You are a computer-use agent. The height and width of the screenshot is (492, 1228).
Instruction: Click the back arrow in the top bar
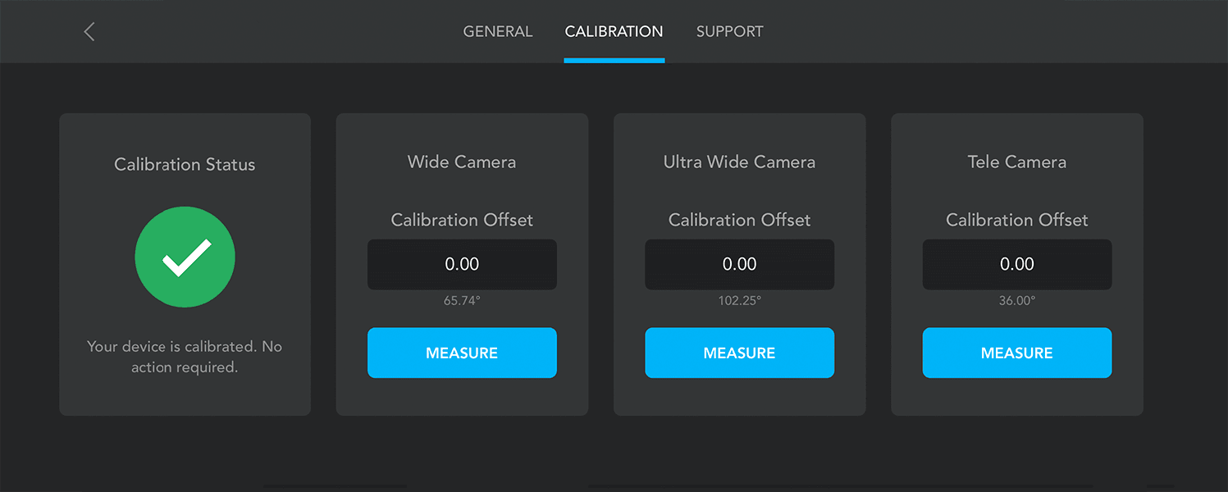click(89, 31)
